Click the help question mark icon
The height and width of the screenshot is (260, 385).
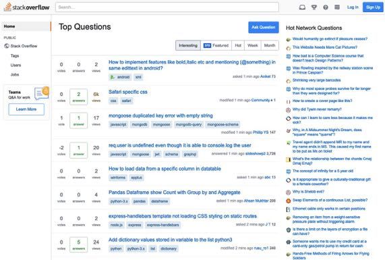click(x=326, y=7)
